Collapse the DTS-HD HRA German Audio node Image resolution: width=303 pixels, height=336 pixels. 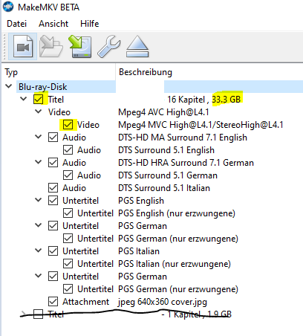(x=39, y=162)
